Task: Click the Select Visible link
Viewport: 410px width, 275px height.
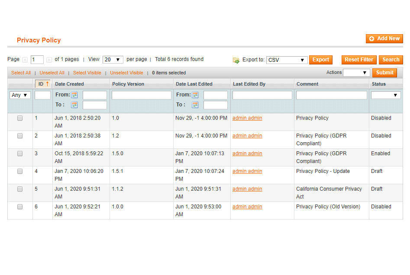Action: click(x=87, y=73)
